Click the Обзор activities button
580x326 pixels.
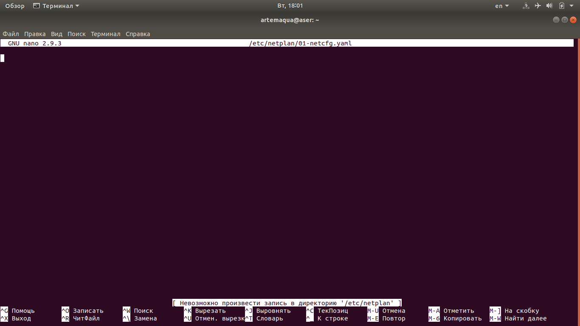click(x=15, y=6)
